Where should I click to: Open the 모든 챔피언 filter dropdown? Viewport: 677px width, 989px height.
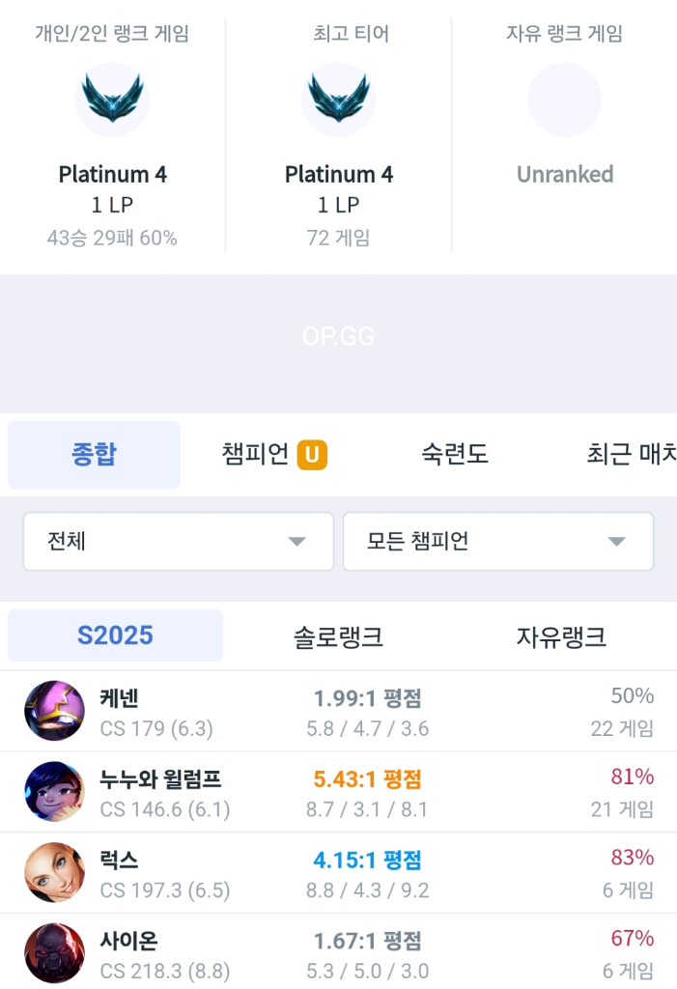click(x=497, y=541)
